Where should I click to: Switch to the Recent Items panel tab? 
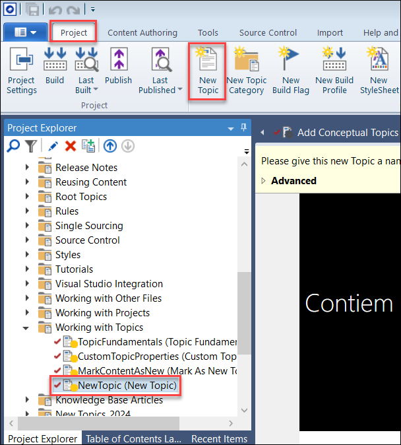coord(219,438)
